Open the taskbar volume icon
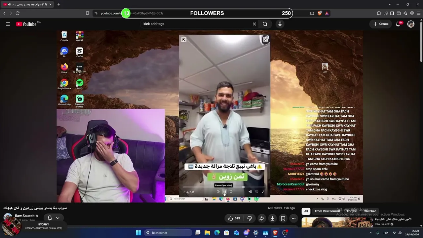423x238 pixels. click(x=400, y=233)
